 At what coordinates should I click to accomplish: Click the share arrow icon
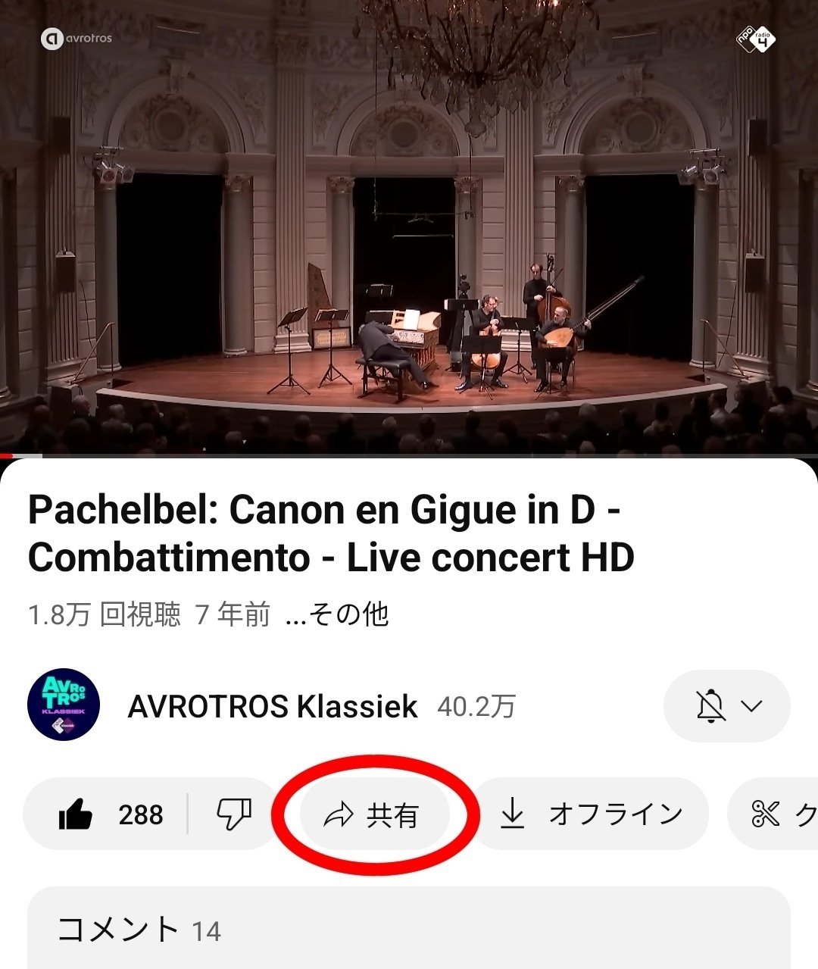[339, 815]
